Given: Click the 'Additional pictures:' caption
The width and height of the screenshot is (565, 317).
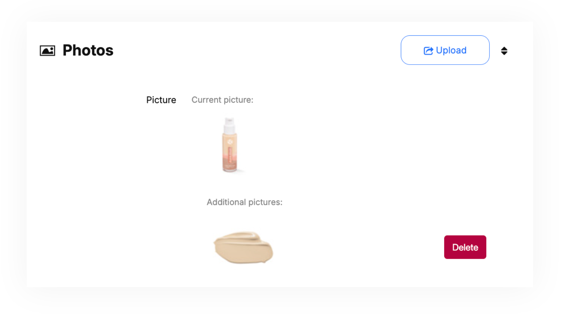Looking at the screenshot, I should (244, 202).
